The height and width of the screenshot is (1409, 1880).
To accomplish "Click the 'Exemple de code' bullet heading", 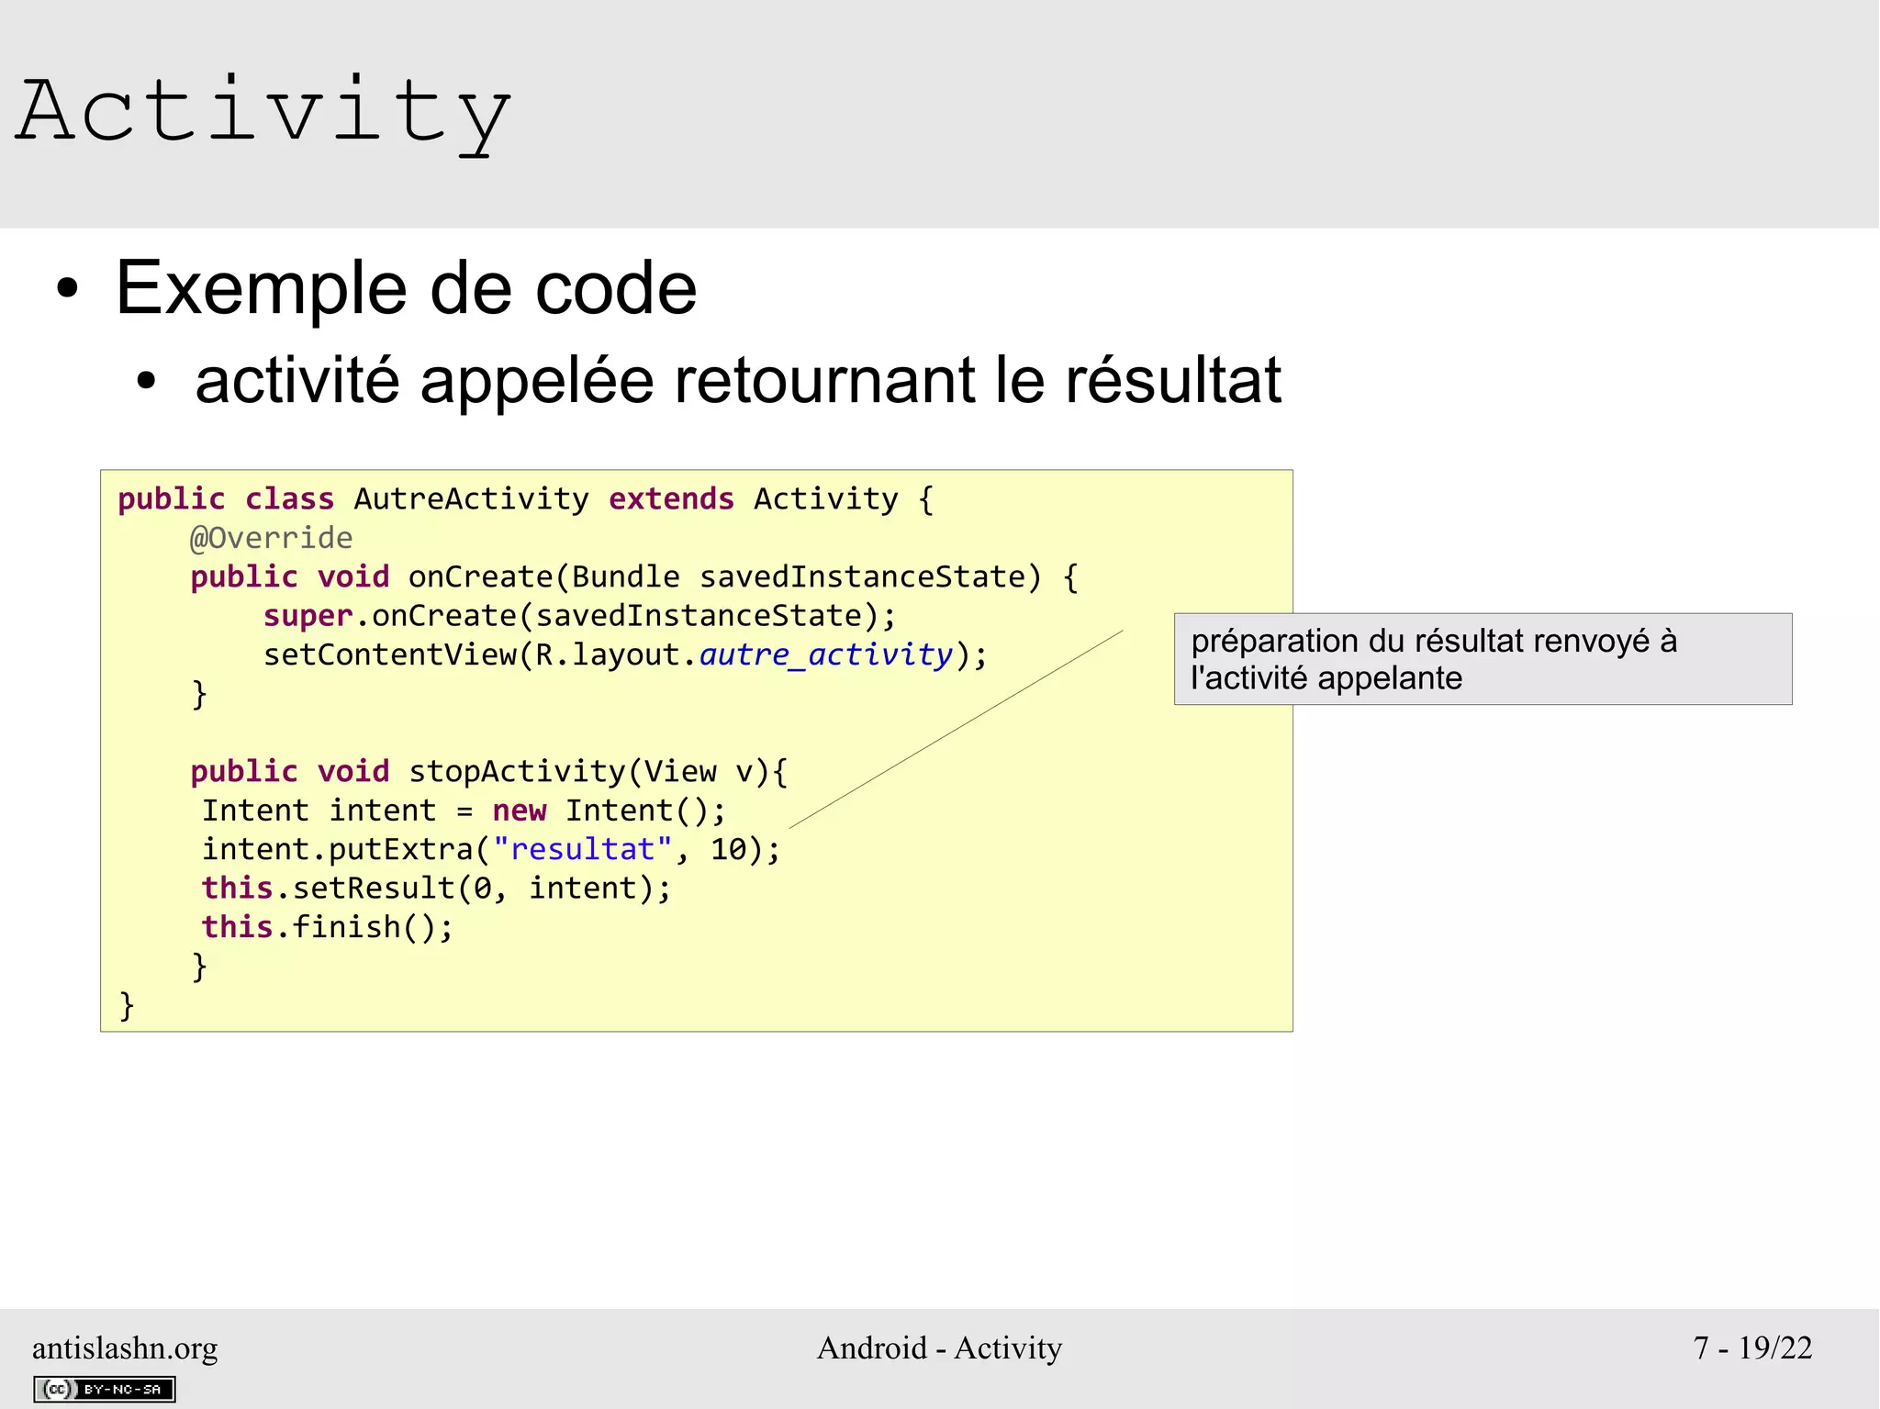I will 406,287.
